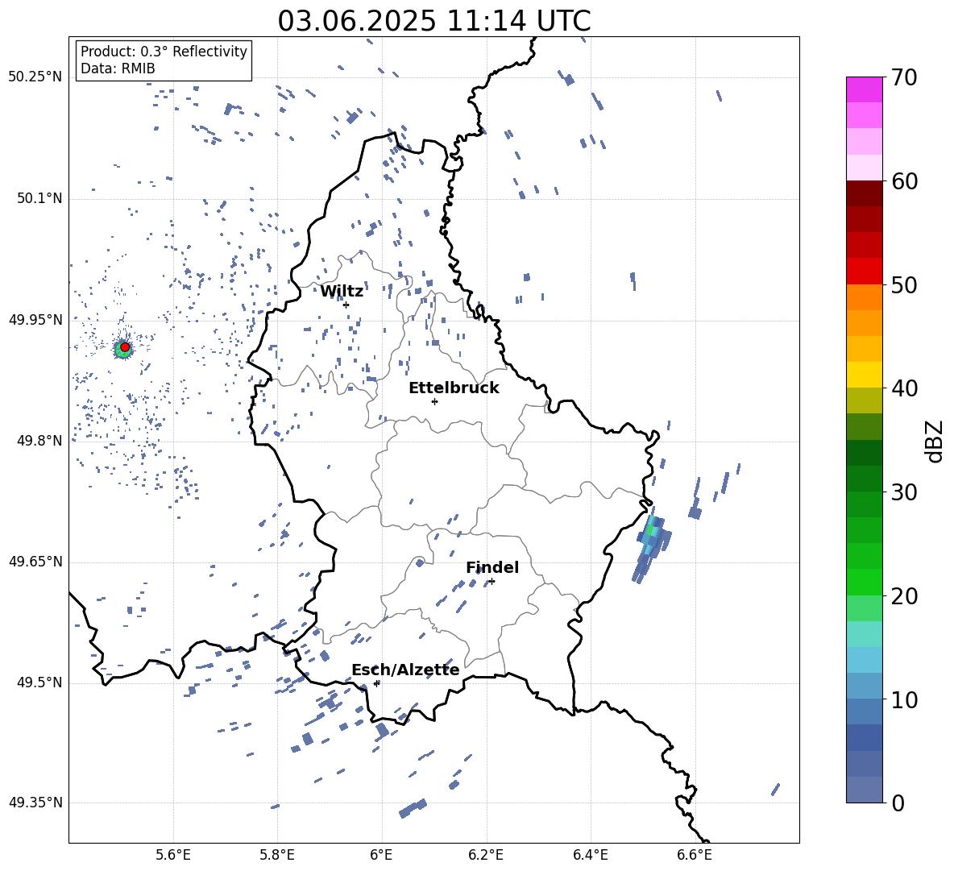Click the colorbar tick label 0
This screenshot has width=954, height=871.
coord(898,803)
